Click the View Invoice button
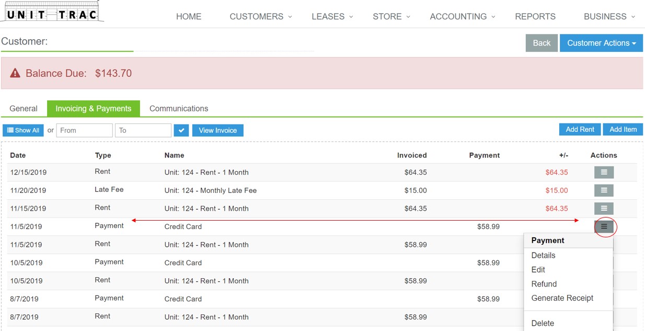Screen dimensions: 645x331 pos(218,130)
